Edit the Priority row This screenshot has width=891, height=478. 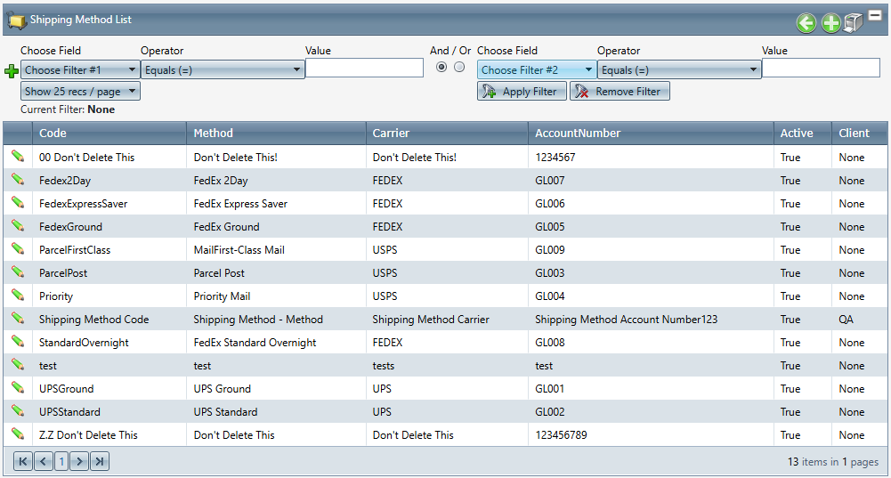tap(18, 295)
